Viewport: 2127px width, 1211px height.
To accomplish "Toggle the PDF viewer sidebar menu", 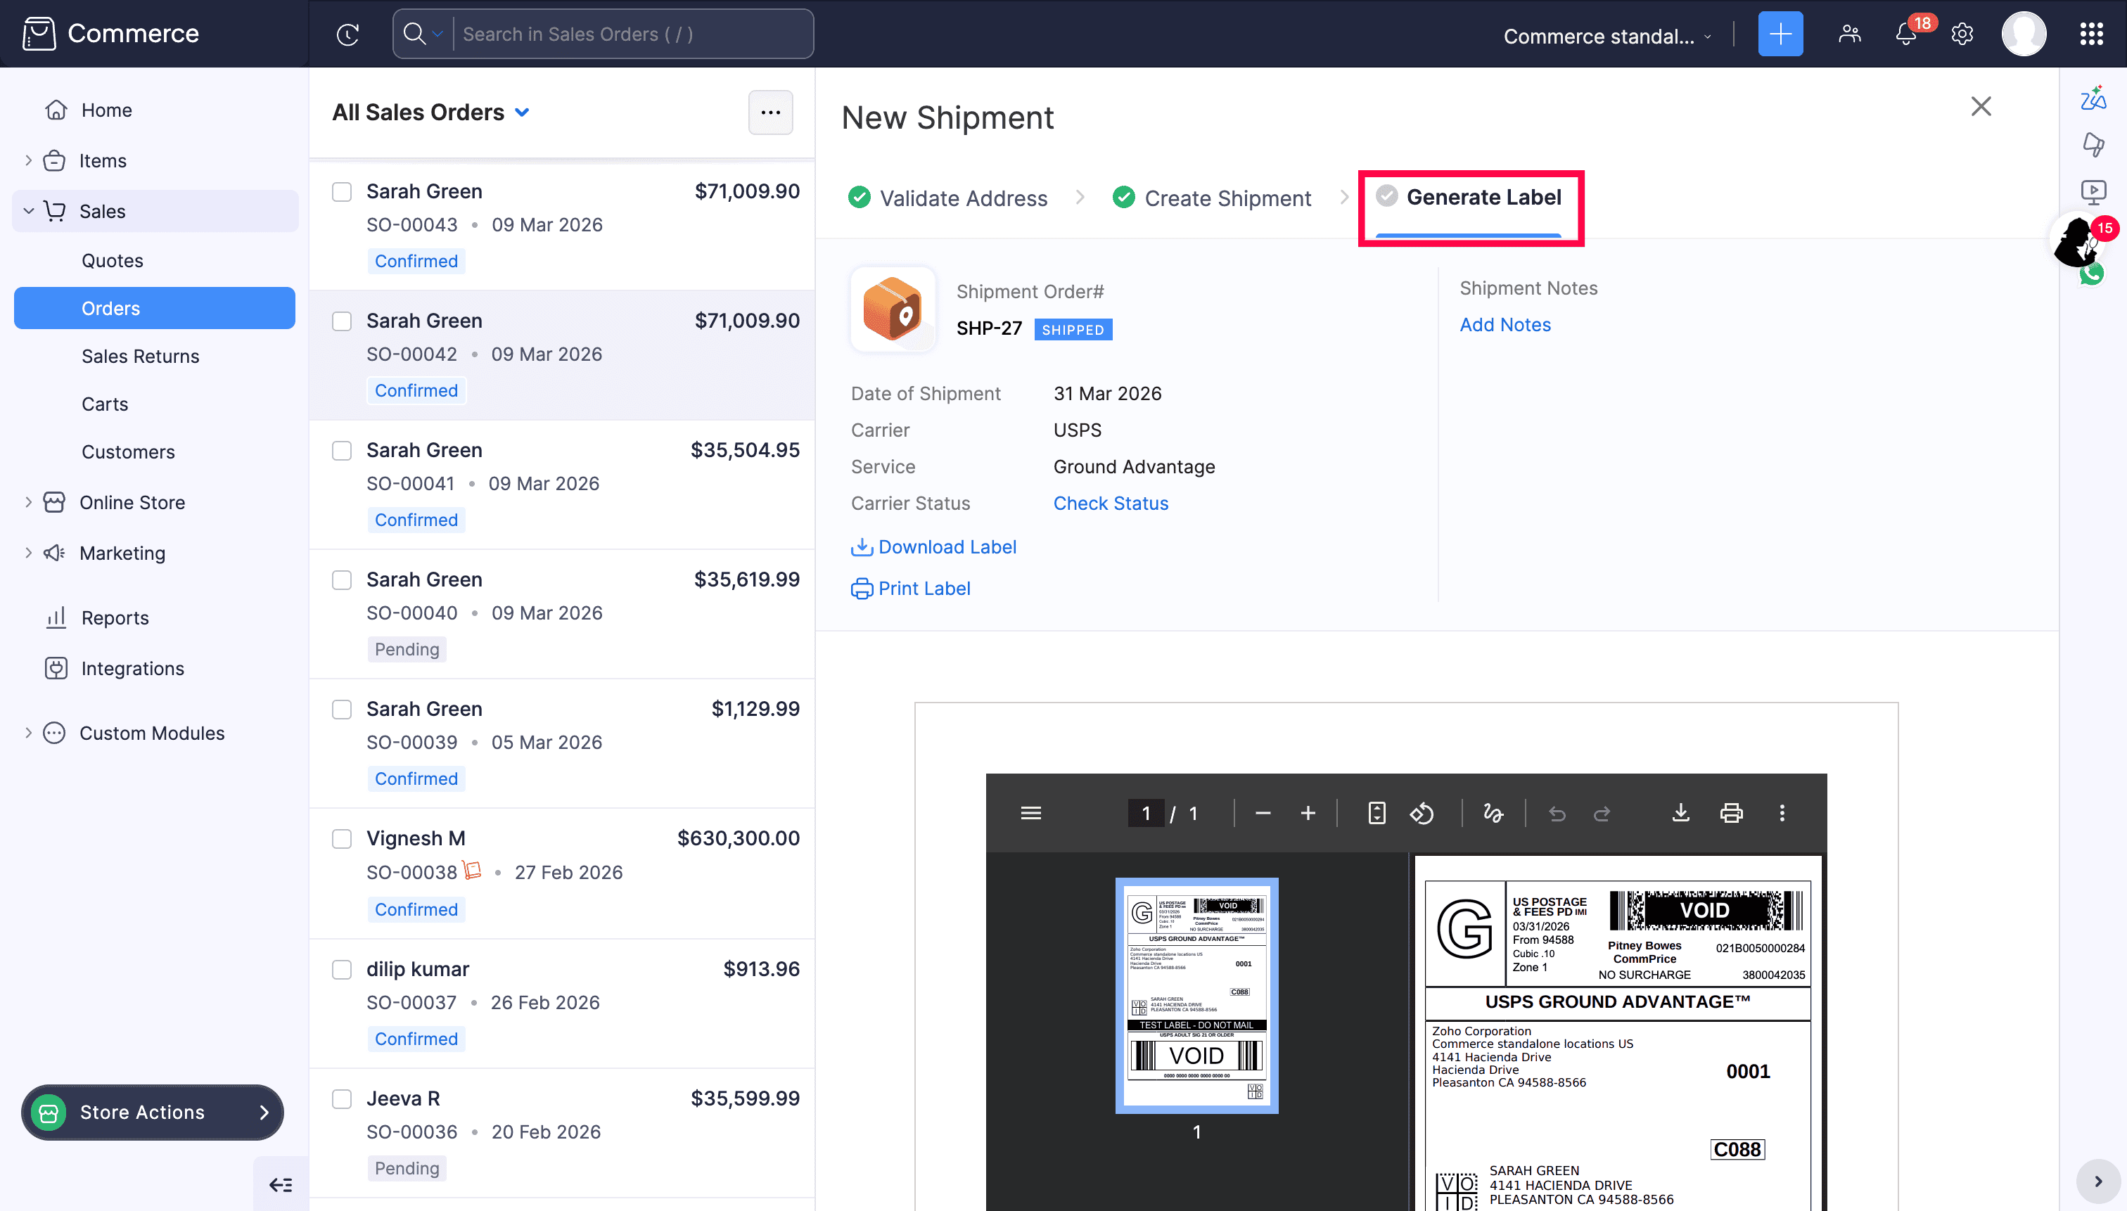I will point(1030,812).
